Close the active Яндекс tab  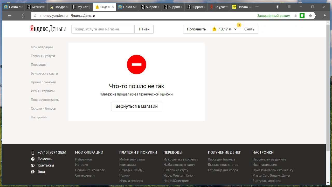click(113, 7)
